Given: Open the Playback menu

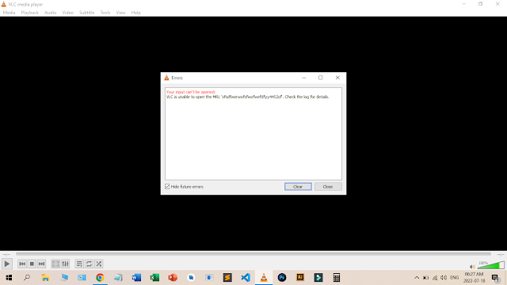Looking at the screenshot, I should click(30, 13).
